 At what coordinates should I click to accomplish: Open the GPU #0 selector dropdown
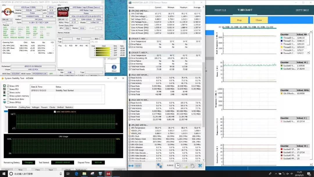[x=63, y=20]
